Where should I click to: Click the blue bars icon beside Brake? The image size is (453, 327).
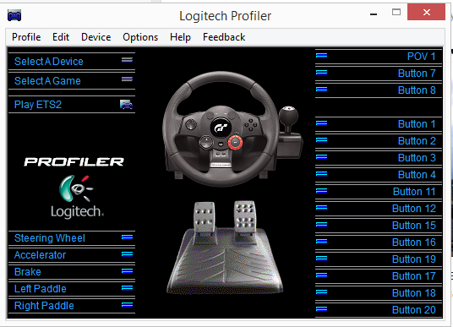pos(127,271)
